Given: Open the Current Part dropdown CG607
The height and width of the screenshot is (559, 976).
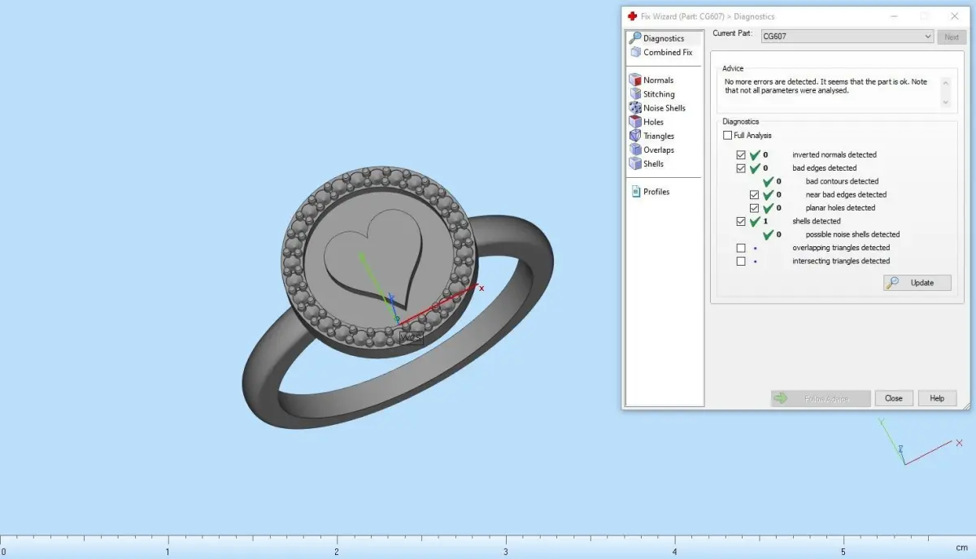Looking at the screenshot, I should point(847,37).
